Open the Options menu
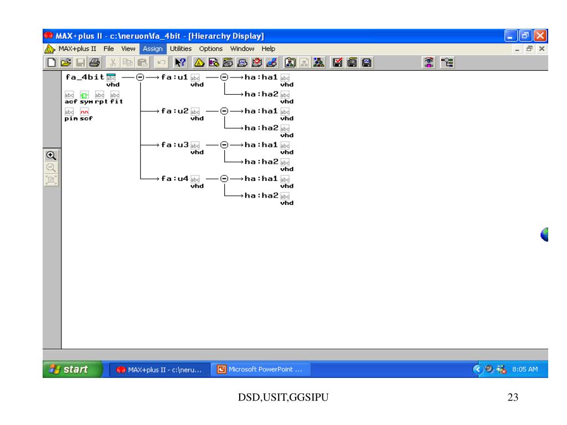This screenshot has height=425, width=567. pos(211,49)
